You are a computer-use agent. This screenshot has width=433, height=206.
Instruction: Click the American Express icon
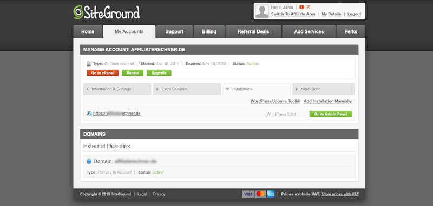pos(271,194)
